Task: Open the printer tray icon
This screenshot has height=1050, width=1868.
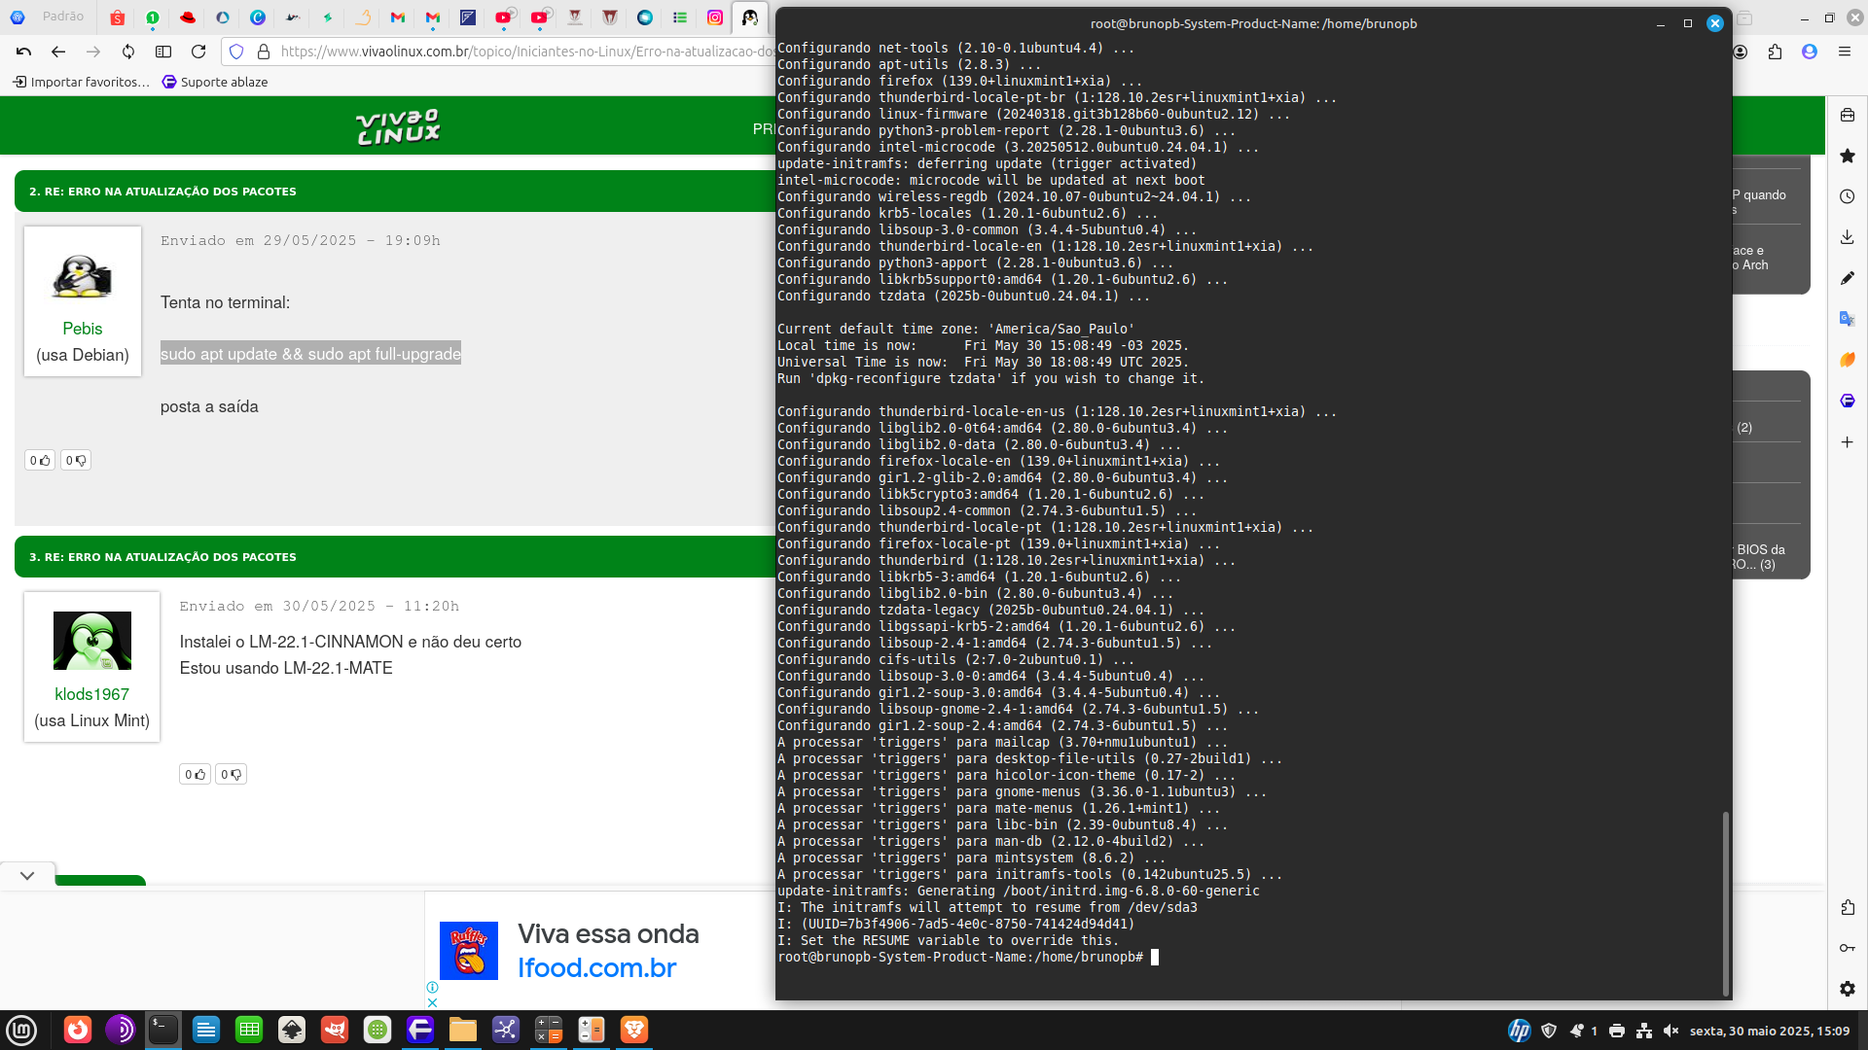Action: [x=1617, y=1031]
